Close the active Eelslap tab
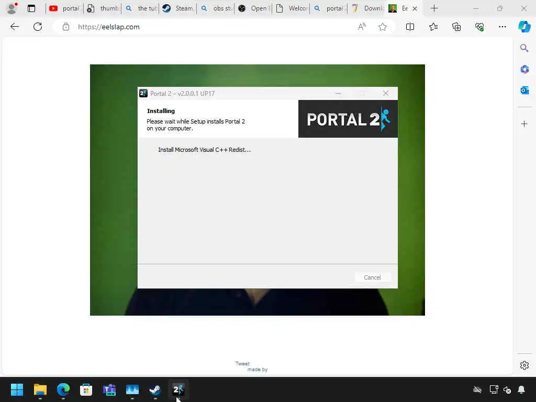Image resolution: width=536 pixels, height=402 pixels. pyautogui.click(x=415, y=8)
